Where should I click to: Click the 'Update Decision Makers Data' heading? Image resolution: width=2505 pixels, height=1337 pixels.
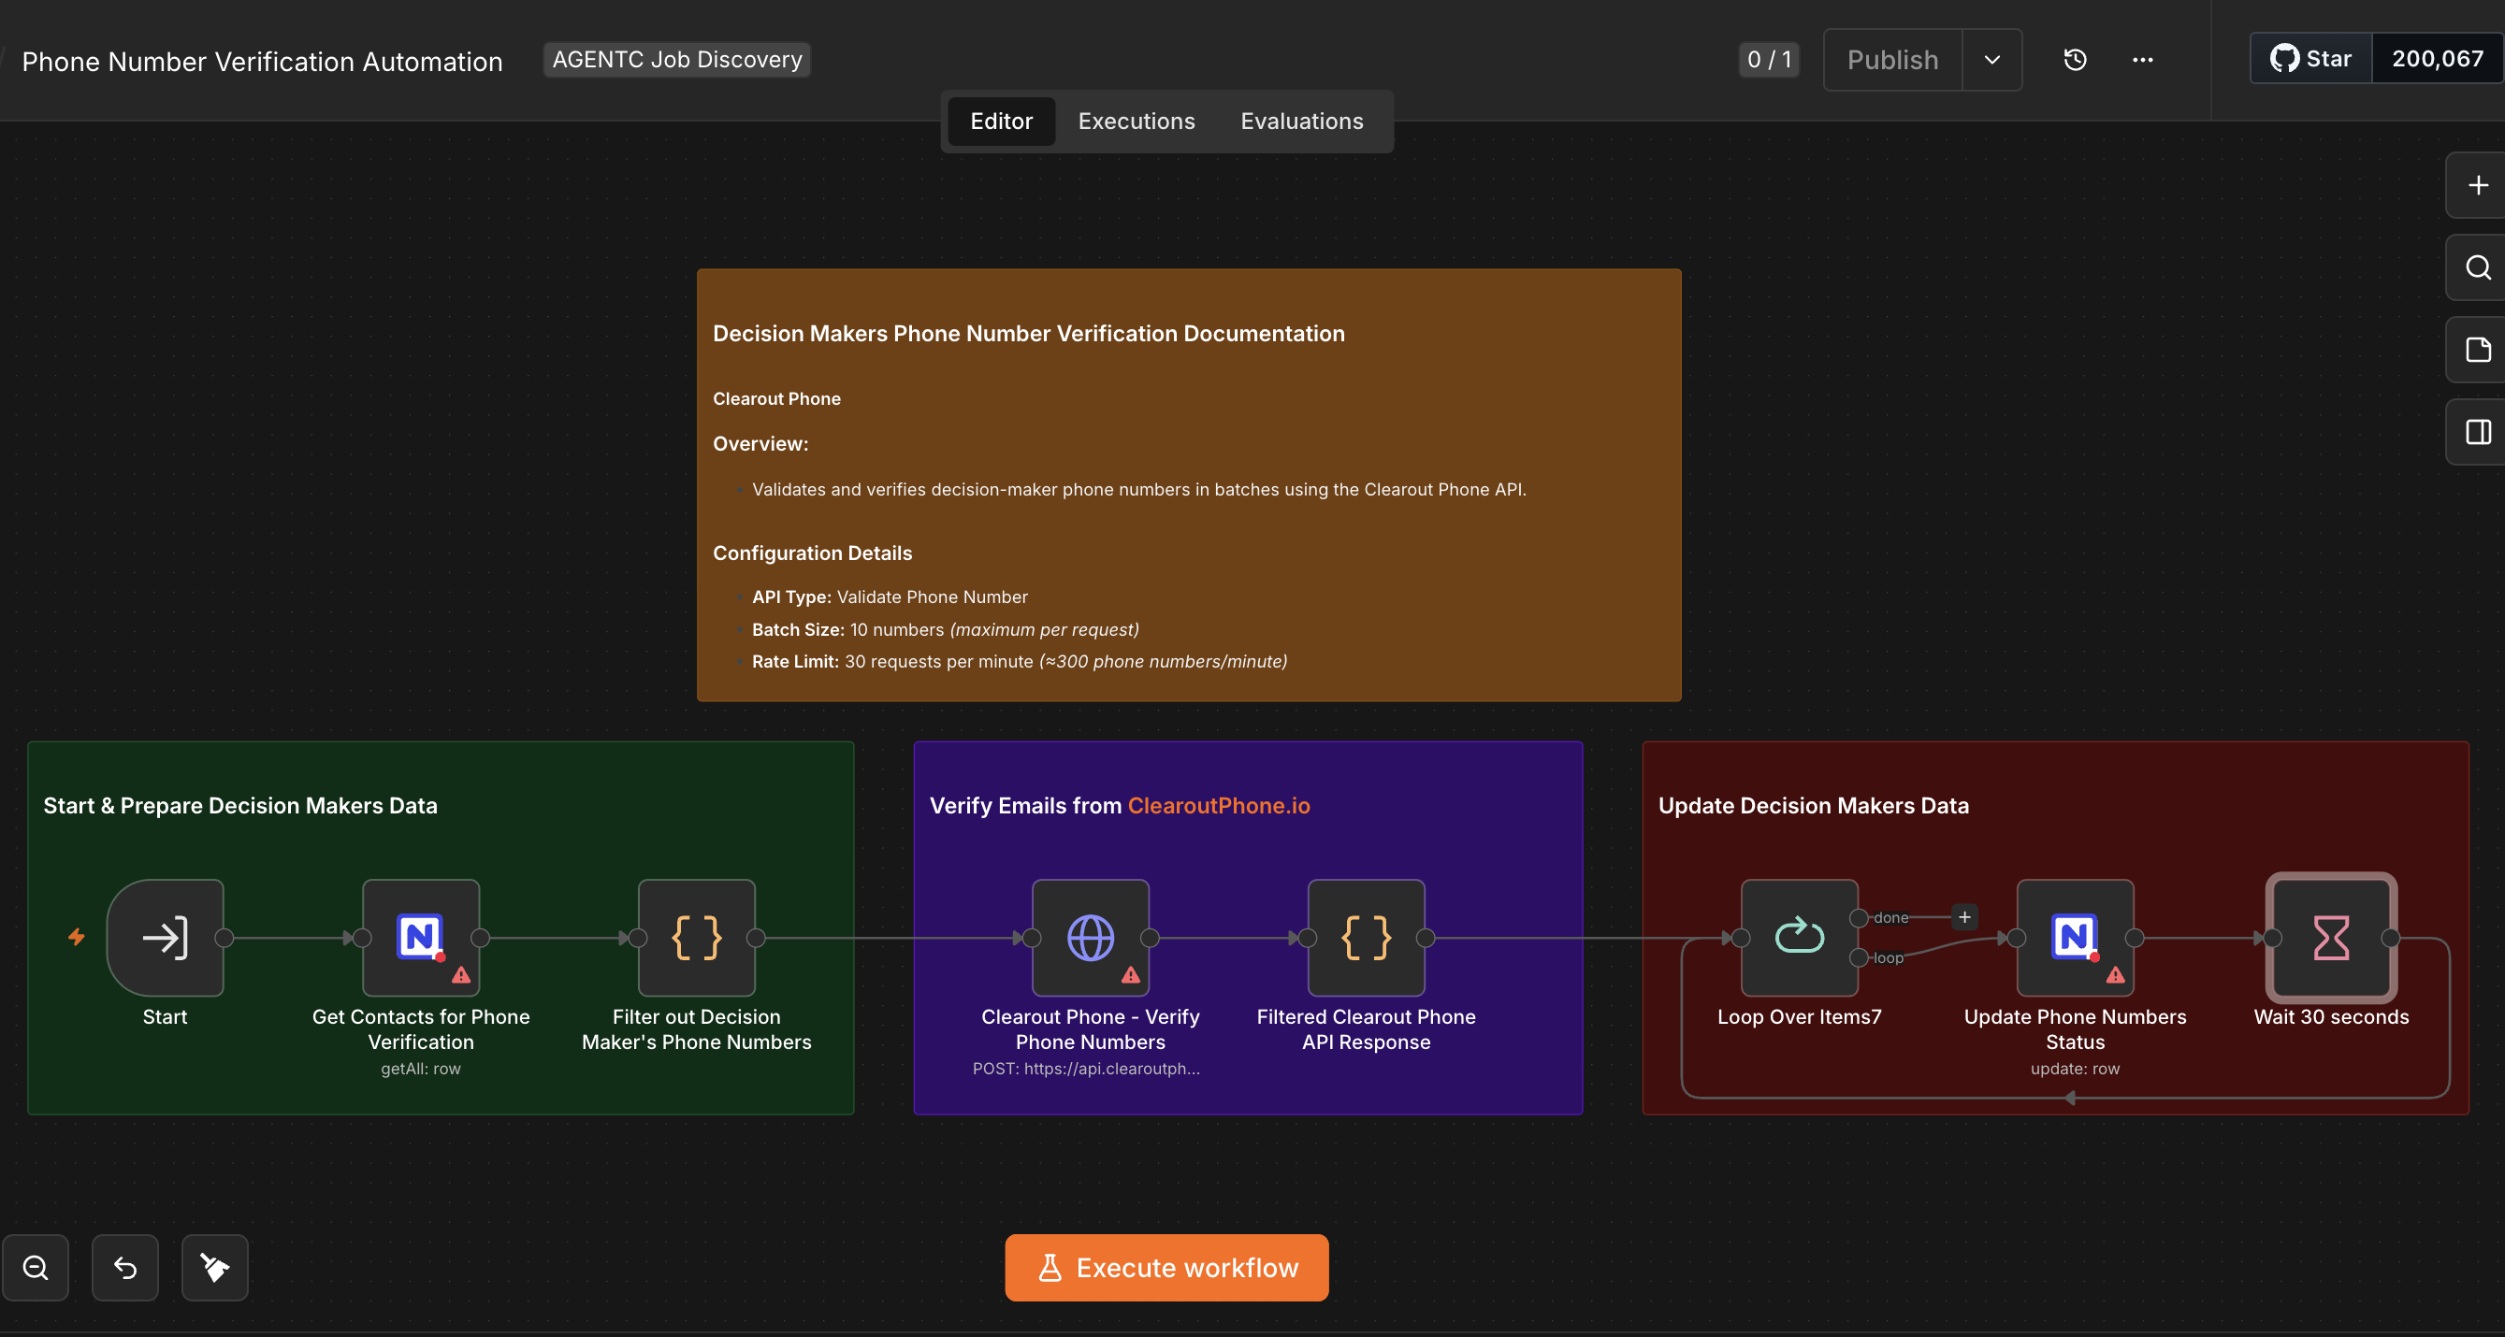tap(1814, 807)
